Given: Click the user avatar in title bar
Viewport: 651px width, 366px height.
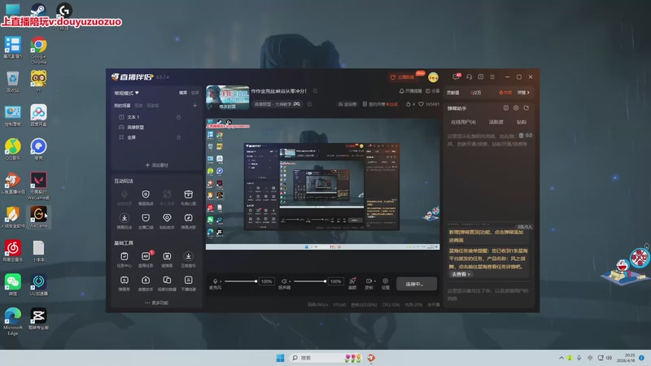Looking at the screenshot, I should pyautogui.click(x=433, y=76).
